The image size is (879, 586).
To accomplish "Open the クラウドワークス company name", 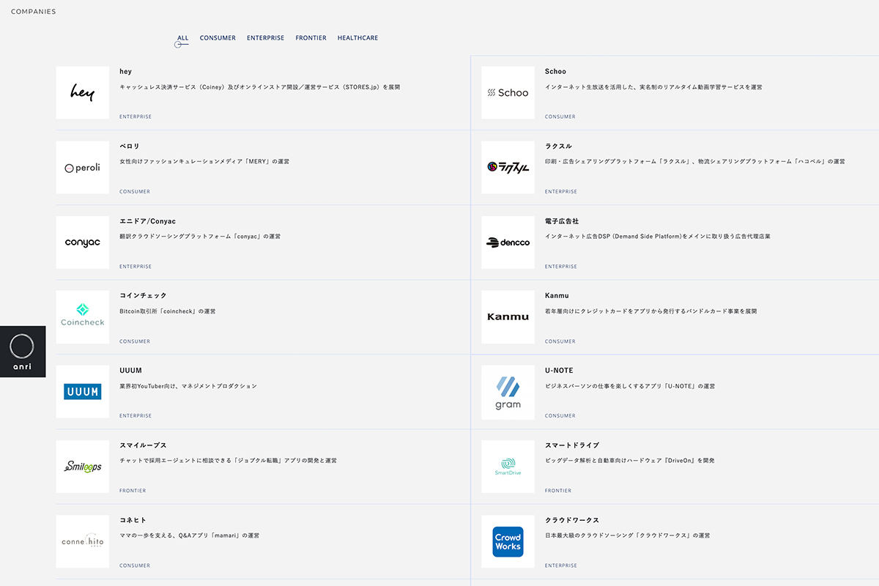I will tap(572, 520).
